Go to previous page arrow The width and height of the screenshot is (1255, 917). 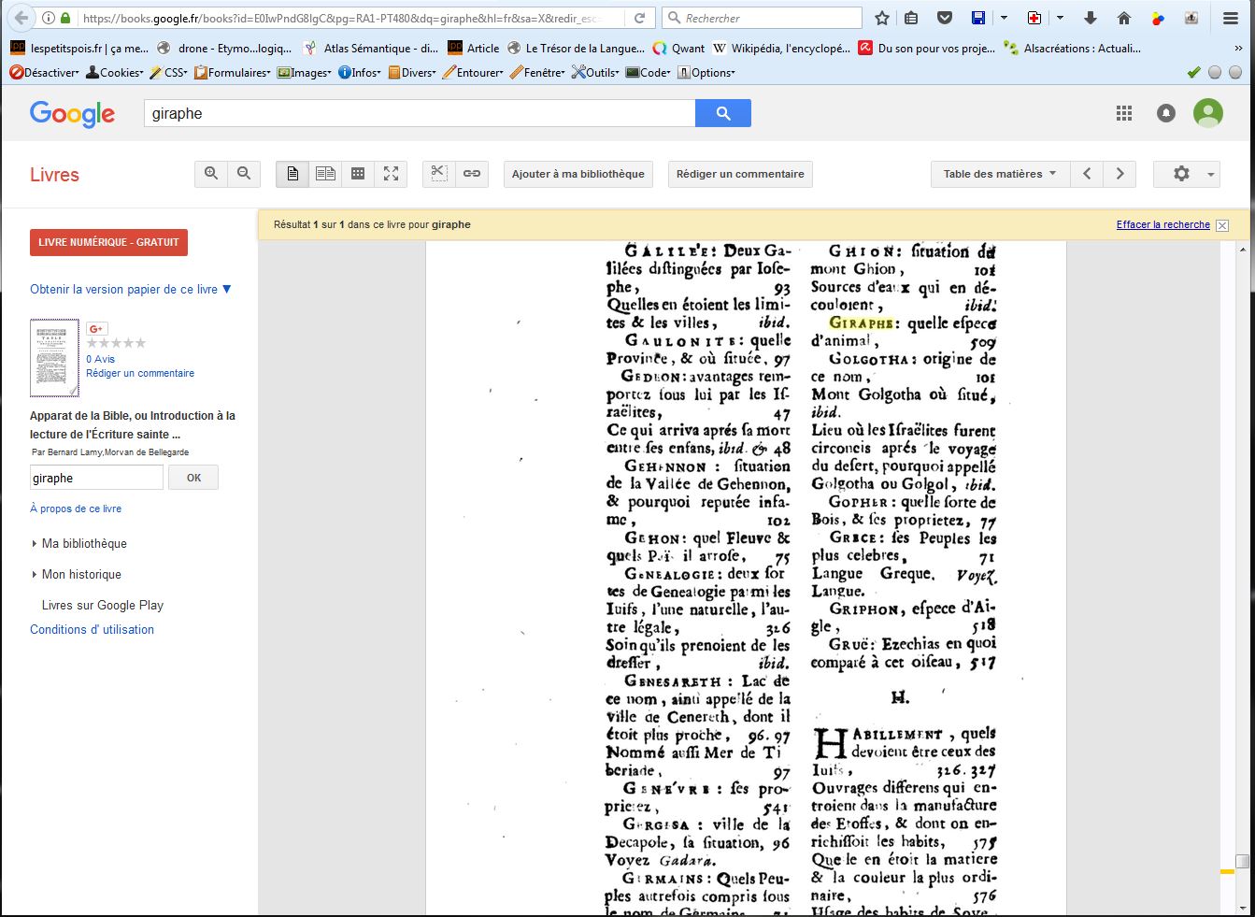tap(1087, 174)
